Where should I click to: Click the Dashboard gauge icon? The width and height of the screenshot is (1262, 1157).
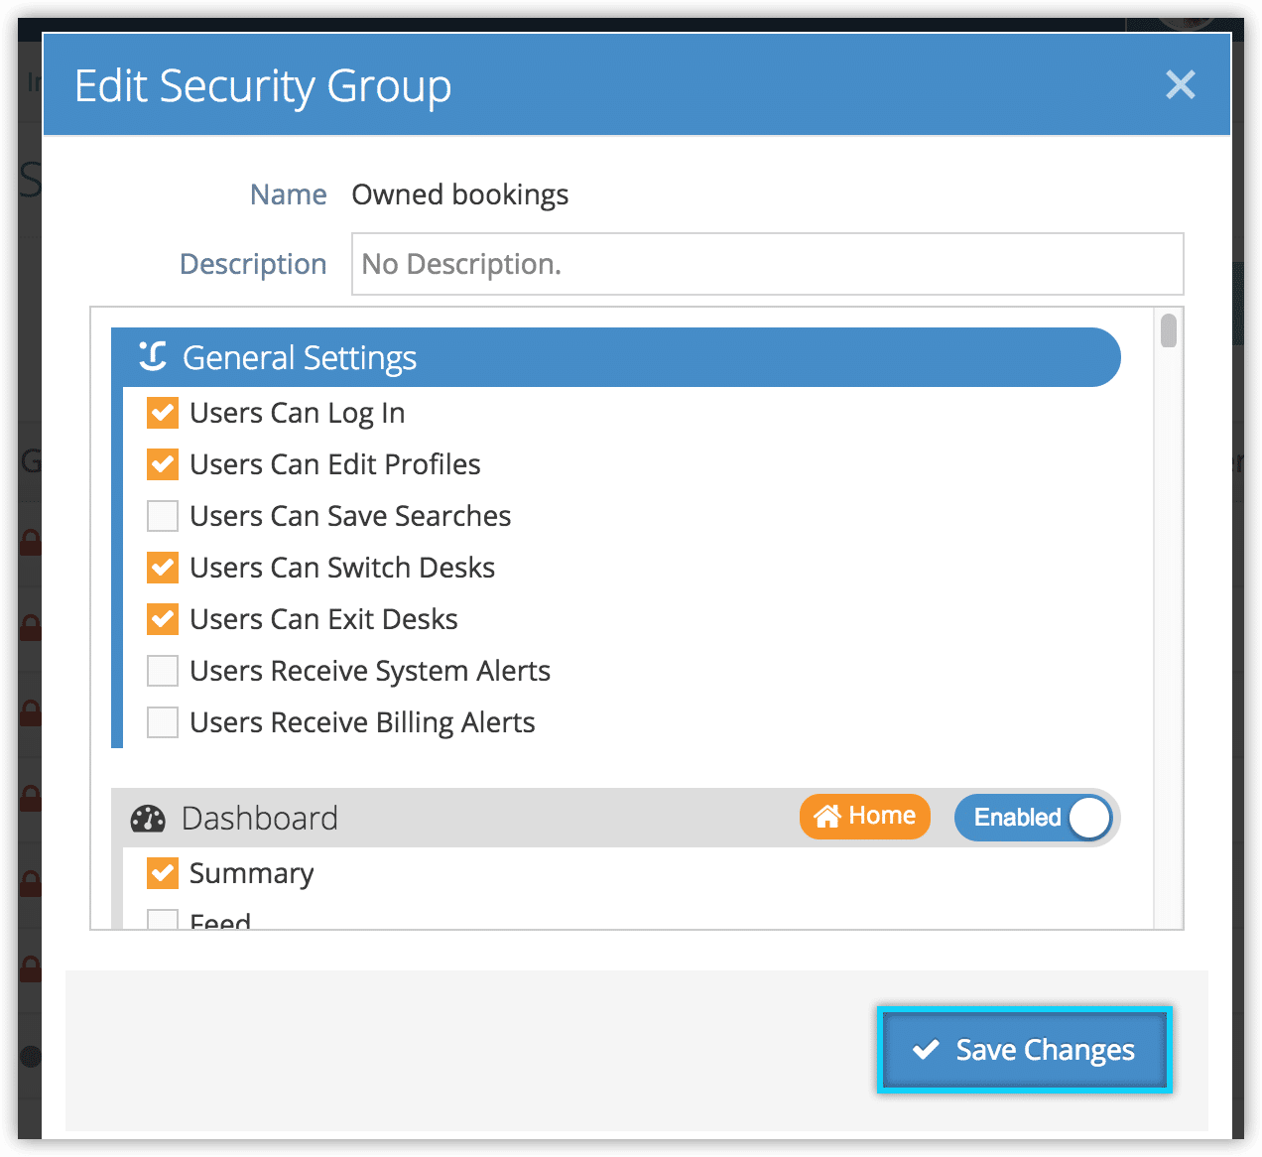click(x=148, y=819)
